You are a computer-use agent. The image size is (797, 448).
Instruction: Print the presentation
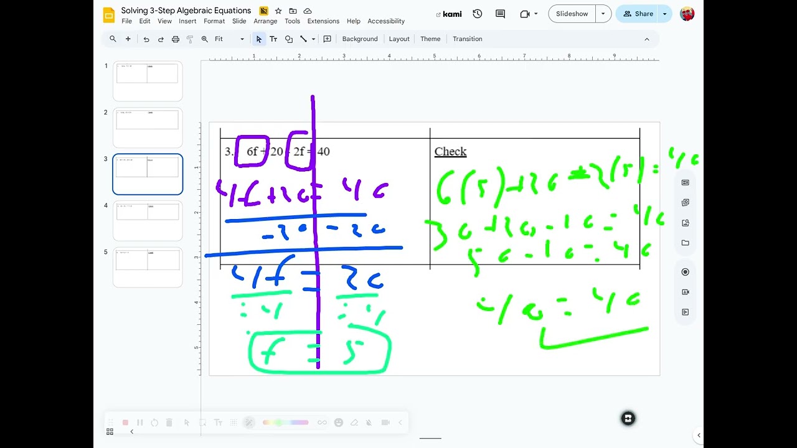[176, 39]
